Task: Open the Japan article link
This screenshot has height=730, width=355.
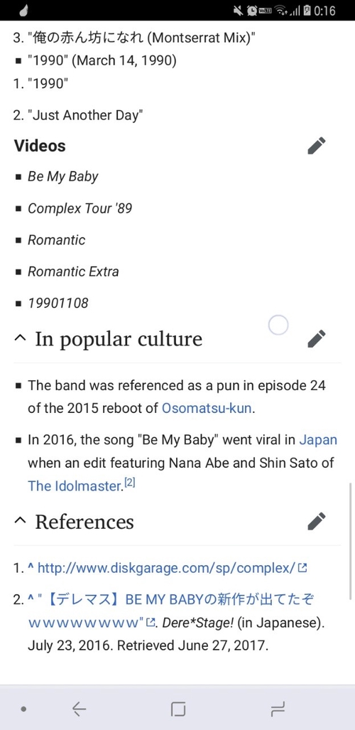Action: [318, 440]
